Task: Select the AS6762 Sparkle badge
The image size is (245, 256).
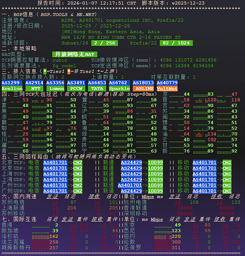Action: (x=119, y=86)
